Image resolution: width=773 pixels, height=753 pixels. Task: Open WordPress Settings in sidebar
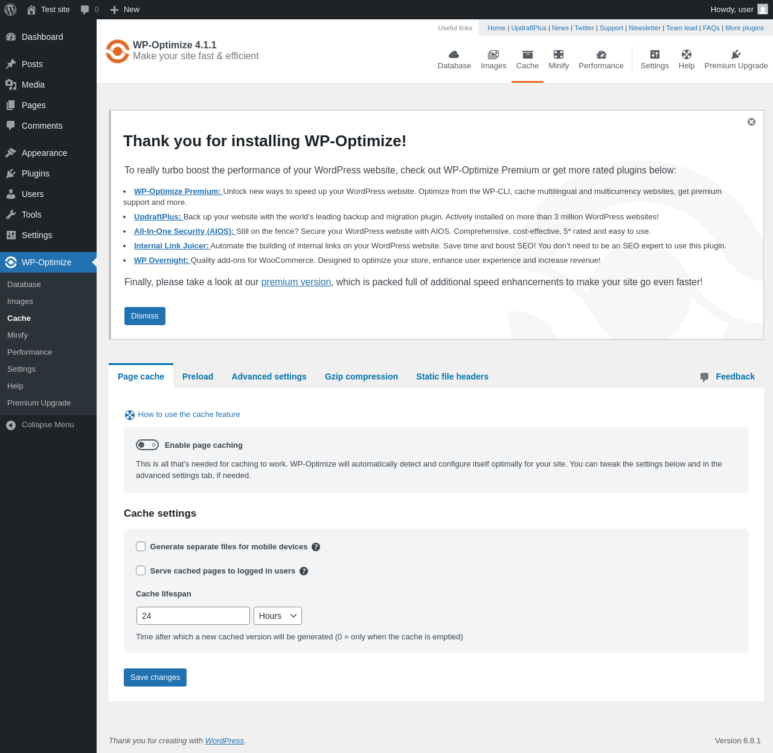pos(48,235)
